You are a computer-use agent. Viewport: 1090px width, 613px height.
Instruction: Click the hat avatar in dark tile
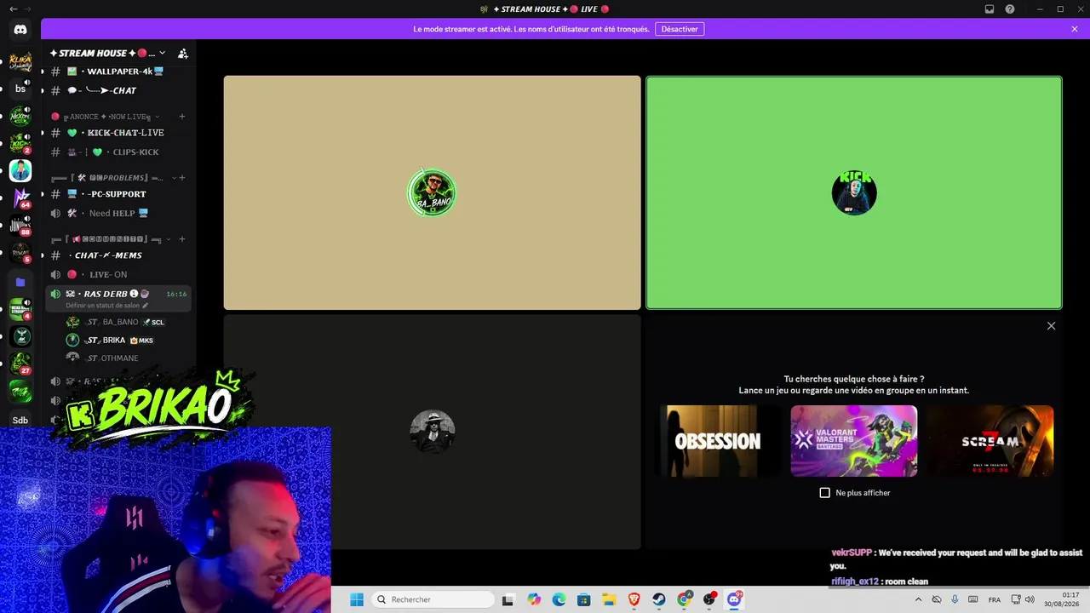pos(432,432)
